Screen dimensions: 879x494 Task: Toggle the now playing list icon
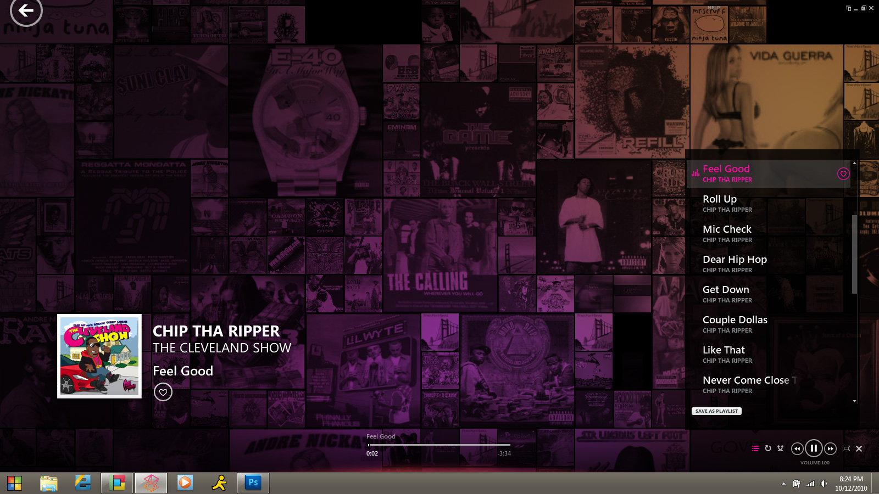point(755,448)
